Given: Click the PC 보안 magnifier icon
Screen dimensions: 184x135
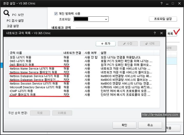Looking at the screenshot, I should pyautogui.click(x=6, y=13).
